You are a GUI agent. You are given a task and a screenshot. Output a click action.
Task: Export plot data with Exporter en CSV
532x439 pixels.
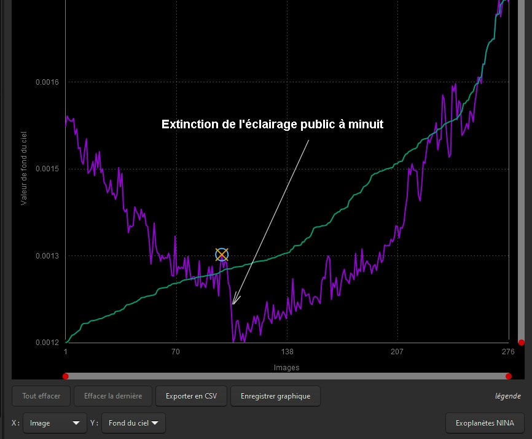(x=191, y=396)
